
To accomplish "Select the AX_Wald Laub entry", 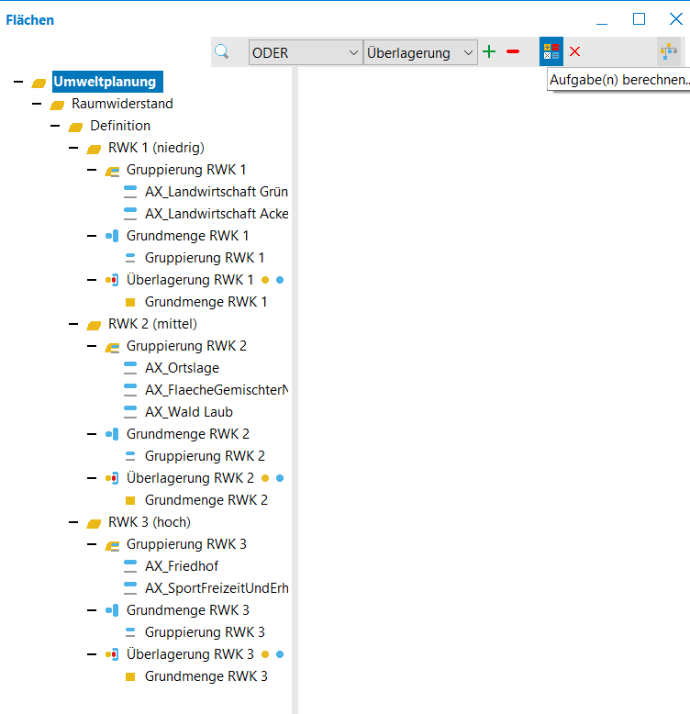I will tap(188, 412).
